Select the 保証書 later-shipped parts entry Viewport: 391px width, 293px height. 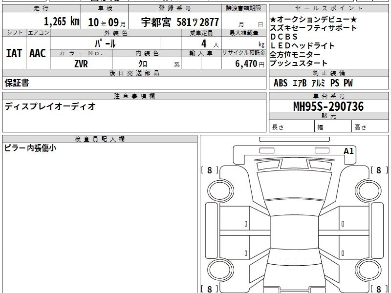click(x=17, y=83)
